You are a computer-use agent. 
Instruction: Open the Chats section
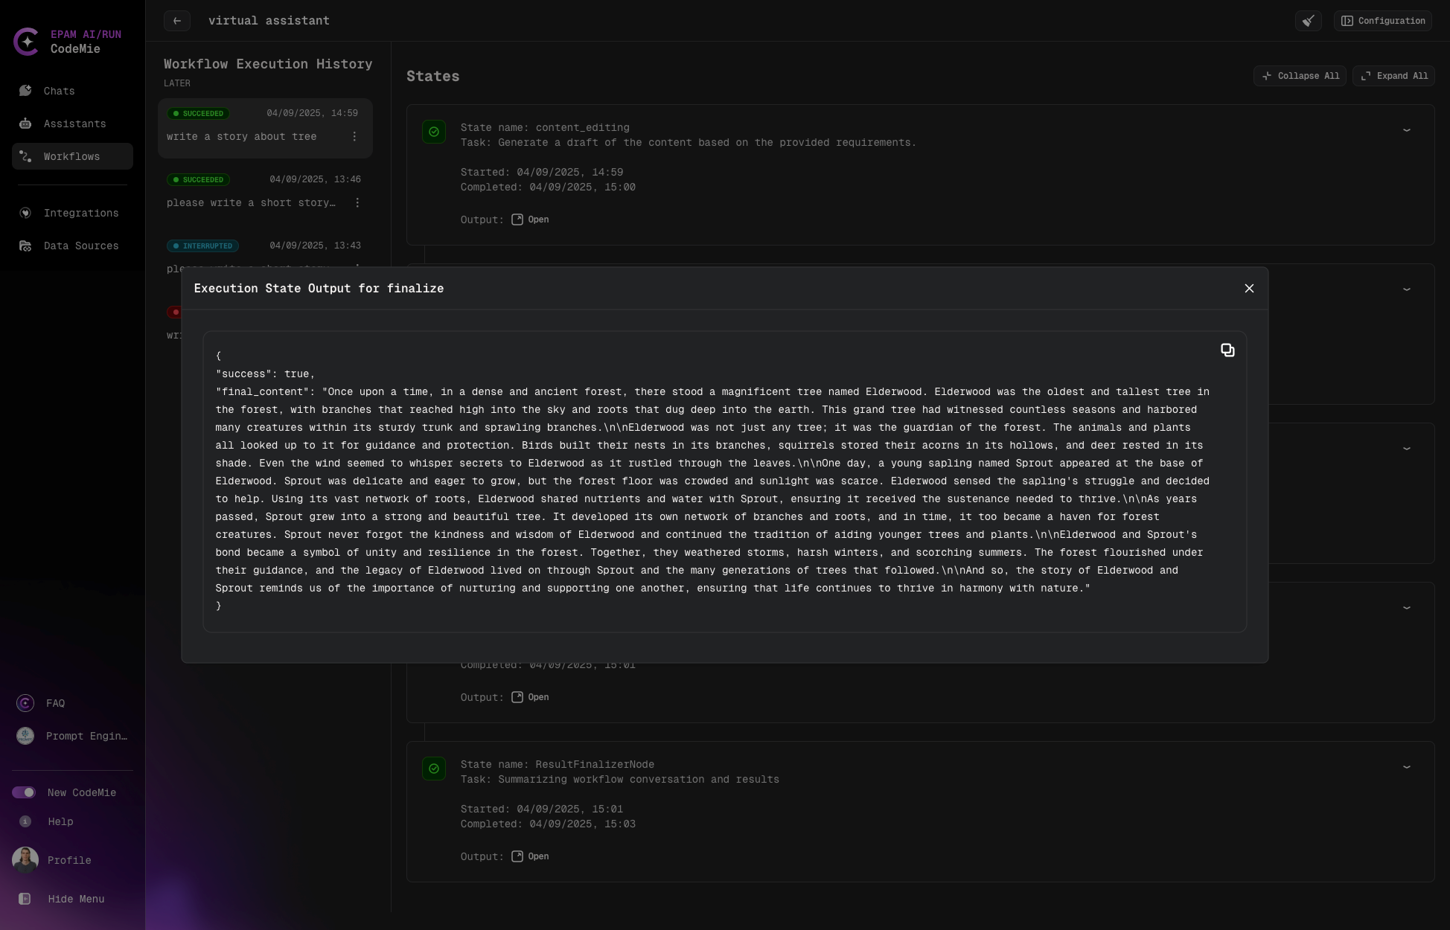(x=59, y=91)
